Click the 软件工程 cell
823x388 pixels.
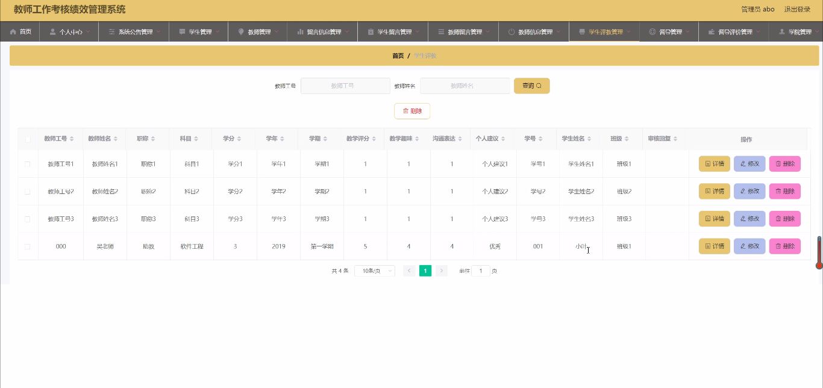(x=192, y=246)
